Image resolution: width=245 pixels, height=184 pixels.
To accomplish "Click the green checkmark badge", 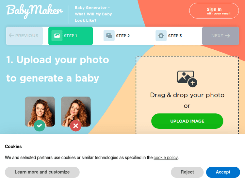I will 40,125.
